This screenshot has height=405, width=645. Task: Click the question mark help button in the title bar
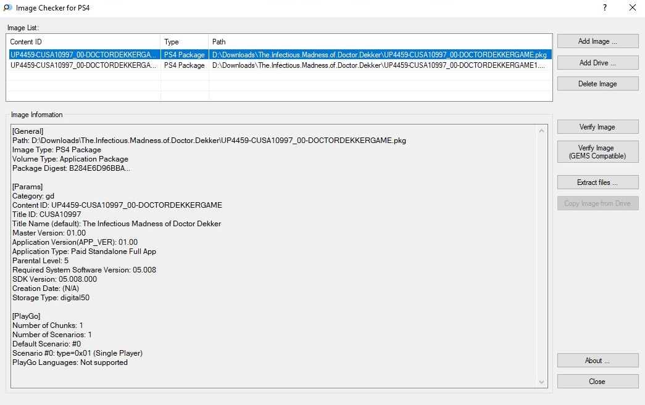(x=605, y=7)
